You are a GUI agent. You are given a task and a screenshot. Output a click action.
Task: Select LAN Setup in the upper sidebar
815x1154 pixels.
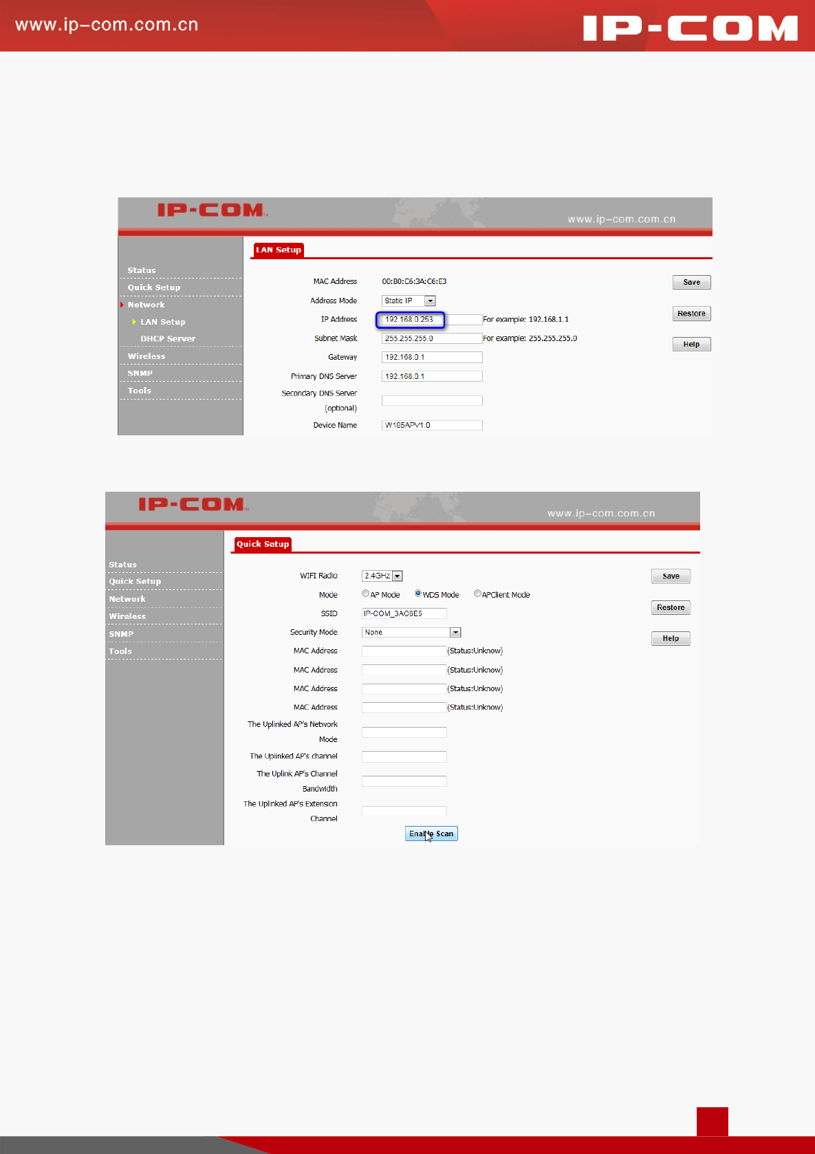pyautogui.click(x=163, y=322)
